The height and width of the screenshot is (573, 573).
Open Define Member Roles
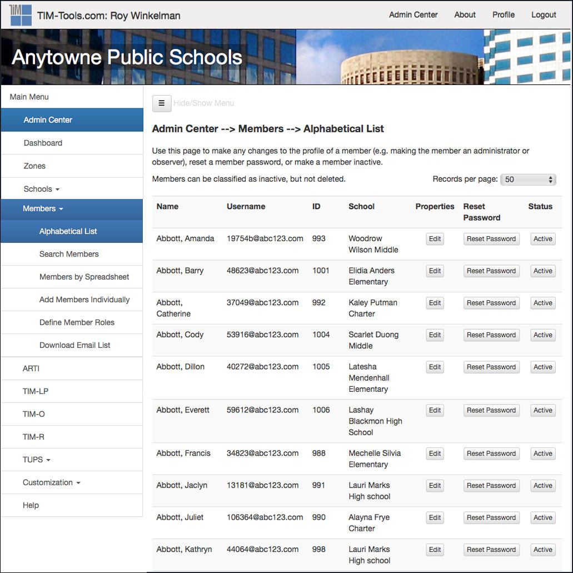tap(72, 322)
